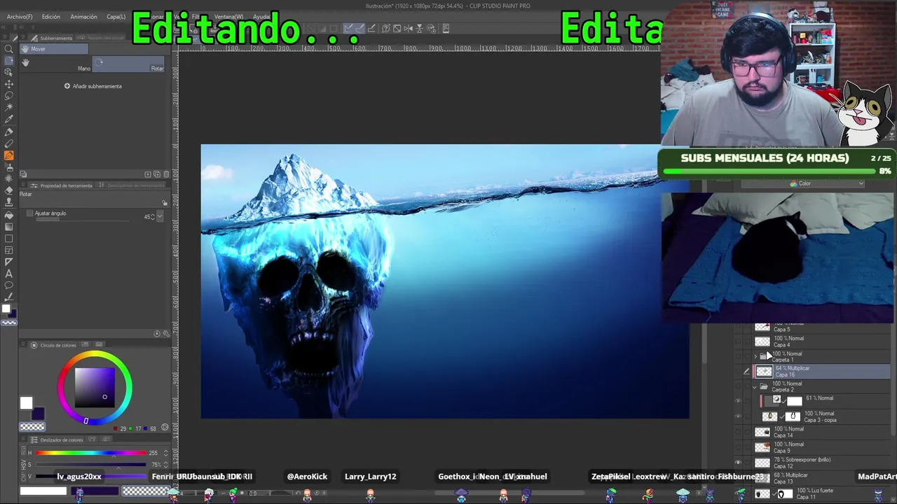Viewport: 897px width, 504px height.
Task: Select the Move layer tool
Action: click(x=9, y=84)
